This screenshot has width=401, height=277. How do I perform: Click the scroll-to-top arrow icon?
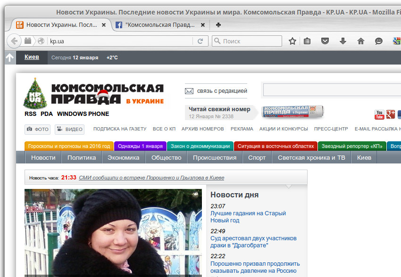click(x=9, y=57)
